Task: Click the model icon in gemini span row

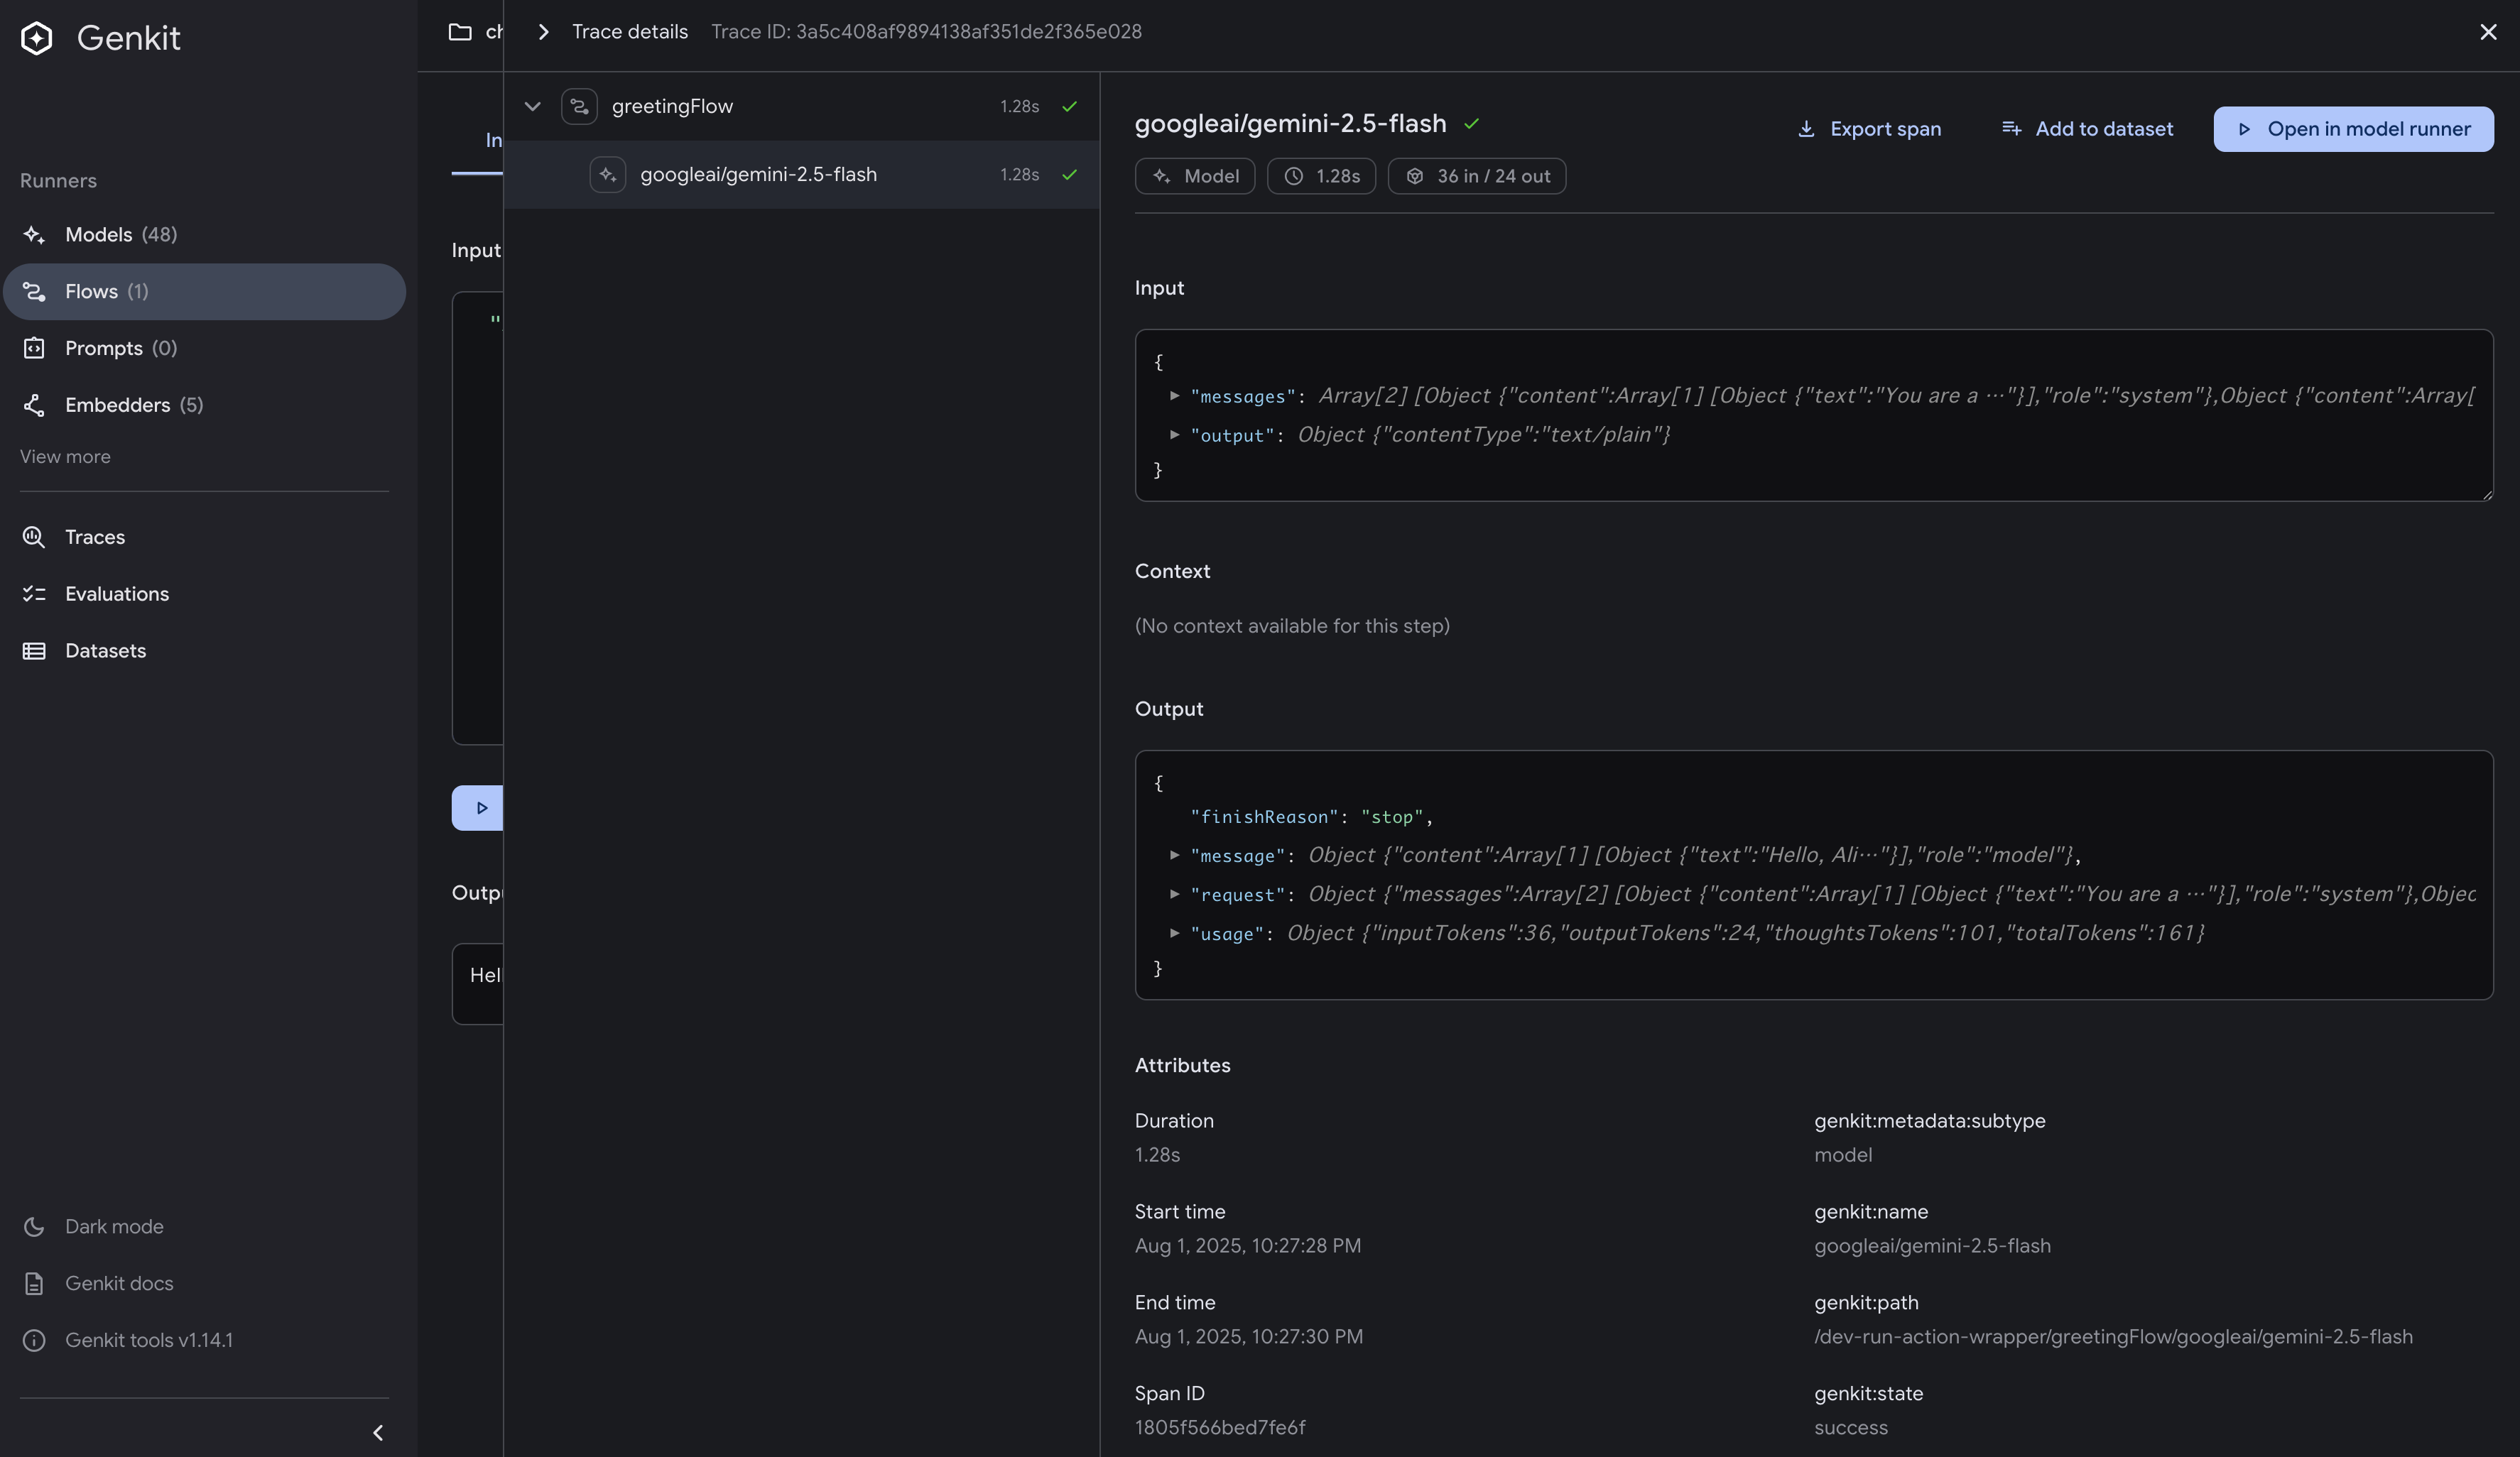Action: pyautogui.click(x=607, y=175)
